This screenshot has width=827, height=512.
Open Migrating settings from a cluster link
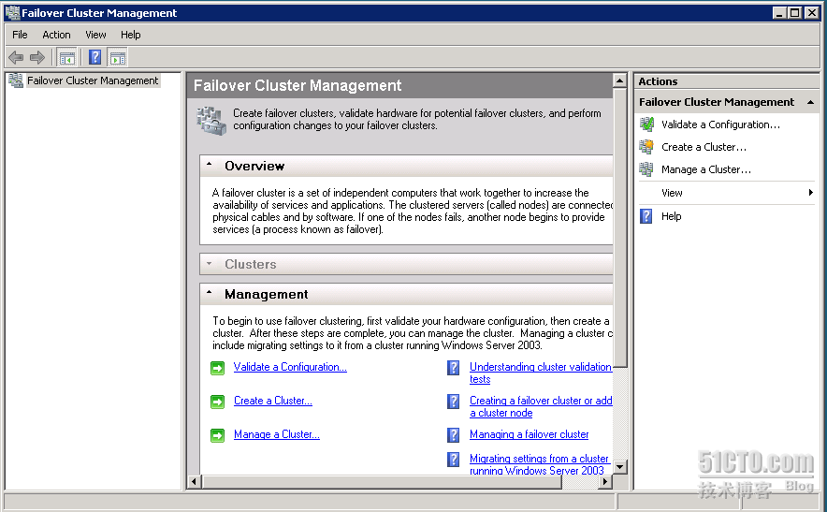[x=539, y=464]
